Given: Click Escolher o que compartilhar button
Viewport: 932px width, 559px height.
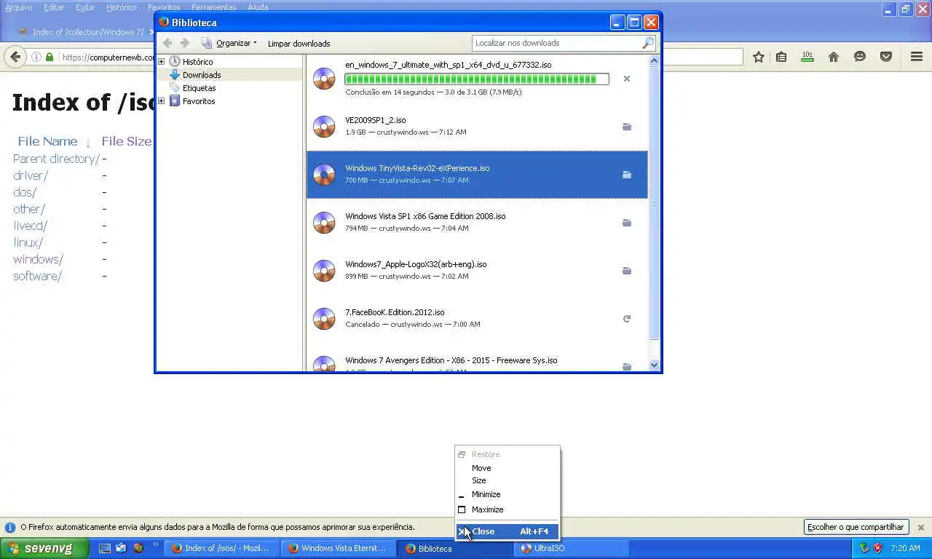Looking at the screenshot, I should [x=856, y=527].
